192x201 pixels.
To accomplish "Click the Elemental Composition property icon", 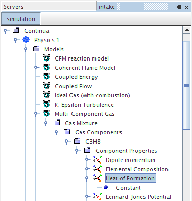I will [98, 169].
